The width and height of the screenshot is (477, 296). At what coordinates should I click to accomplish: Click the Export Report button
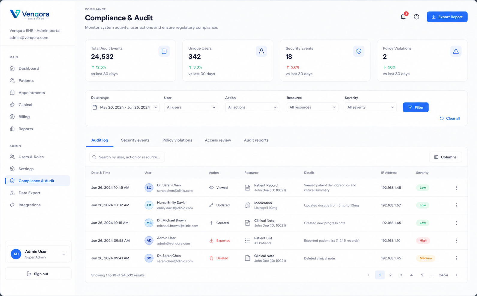tap(447, 17)
